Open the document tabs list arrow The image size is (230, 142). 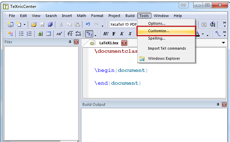click(223, 43)
